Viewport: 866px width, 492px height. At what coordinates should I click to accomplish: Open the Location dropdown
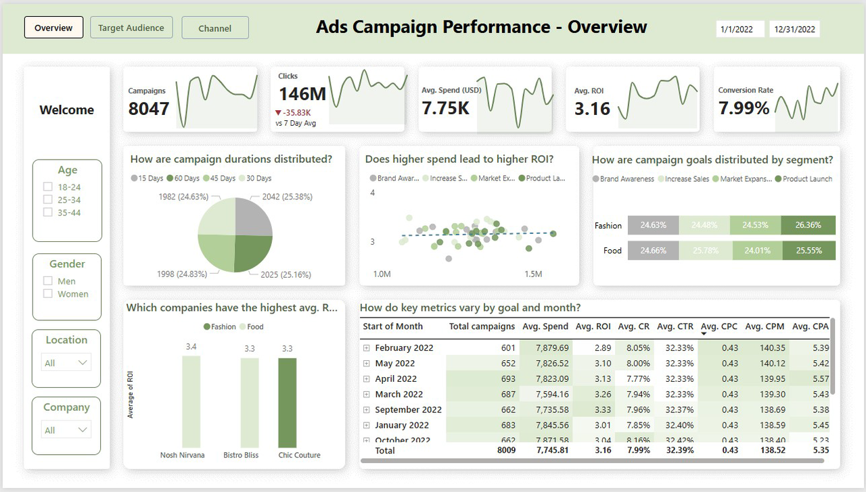pos(66,363)
